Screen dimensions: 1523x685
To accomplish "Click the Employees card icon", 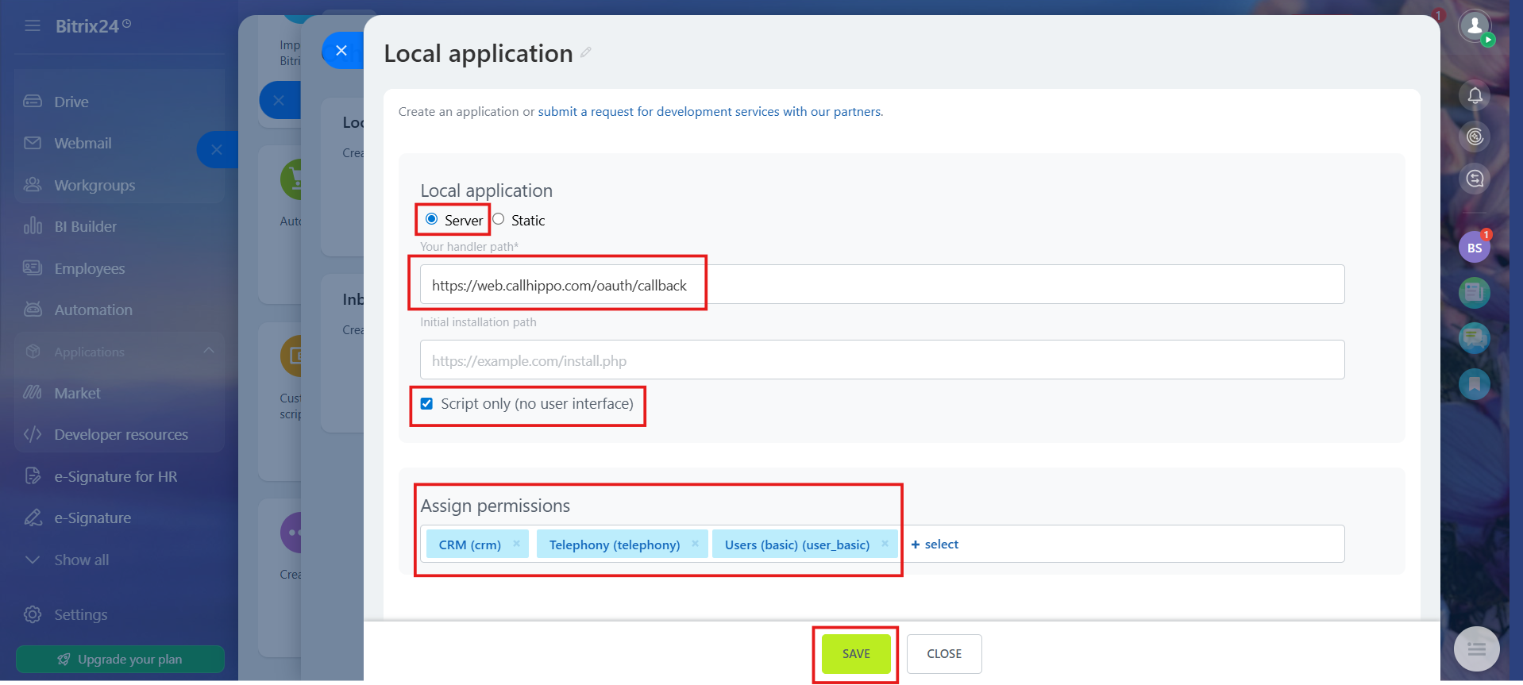I will (x=33, y=268).
